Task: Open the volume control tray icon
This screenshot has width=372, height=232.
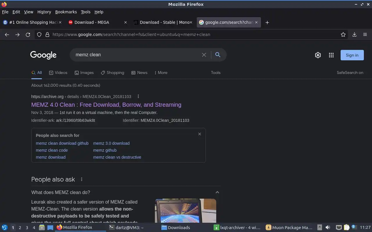Action: click(328, 228)
